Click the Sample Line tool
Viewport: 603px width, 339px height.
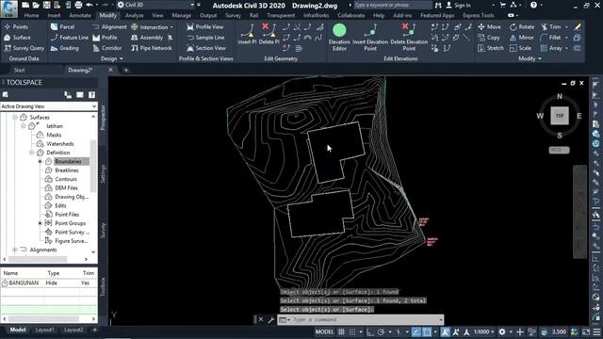(205, 38)
